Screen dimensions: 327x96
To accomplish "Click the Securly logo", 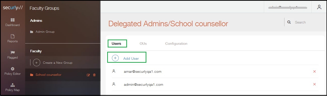I will tap(13, 7).
